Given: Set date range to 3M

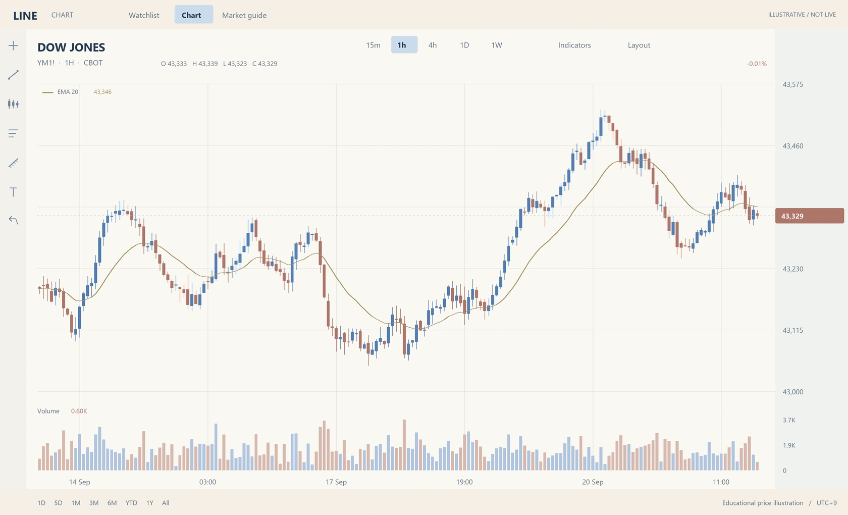Looking at the screenshot, I should [94, 503].
